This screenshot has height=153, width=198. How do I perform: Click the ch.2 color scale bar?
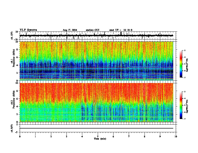[181, 105]
